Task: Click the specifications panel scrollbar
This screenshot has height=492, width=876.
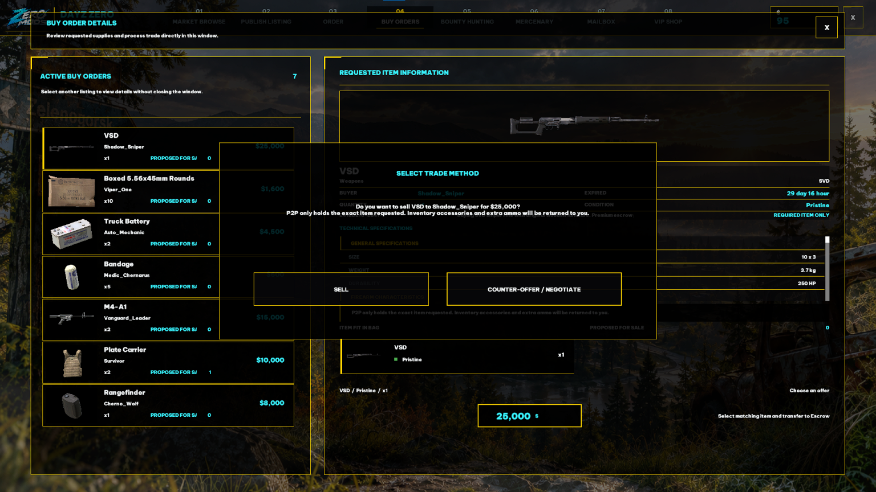Action: (827, 269)
